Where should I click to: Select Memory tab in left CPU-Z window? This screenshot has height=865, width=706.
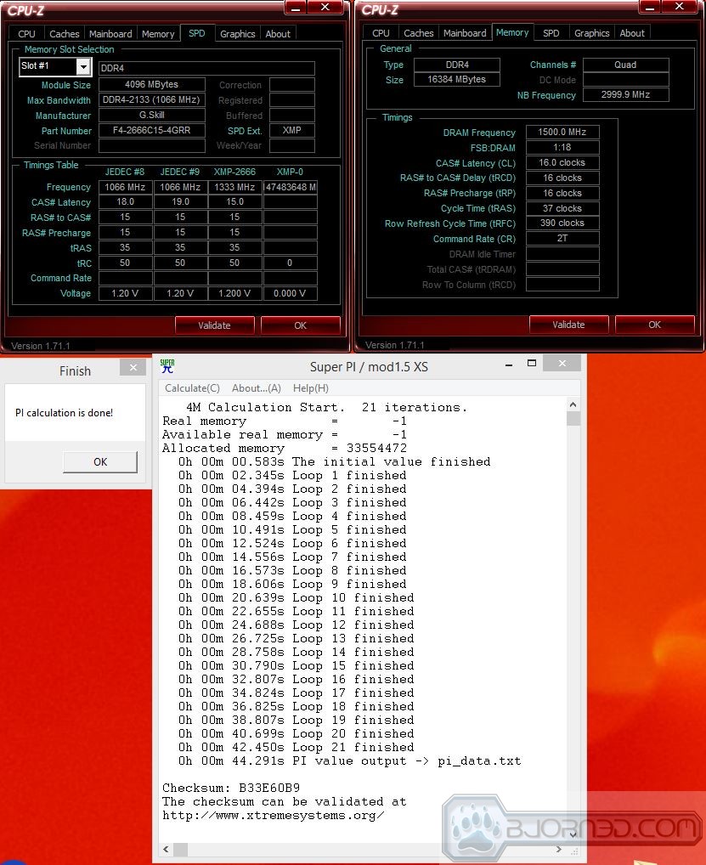(158, 34)
